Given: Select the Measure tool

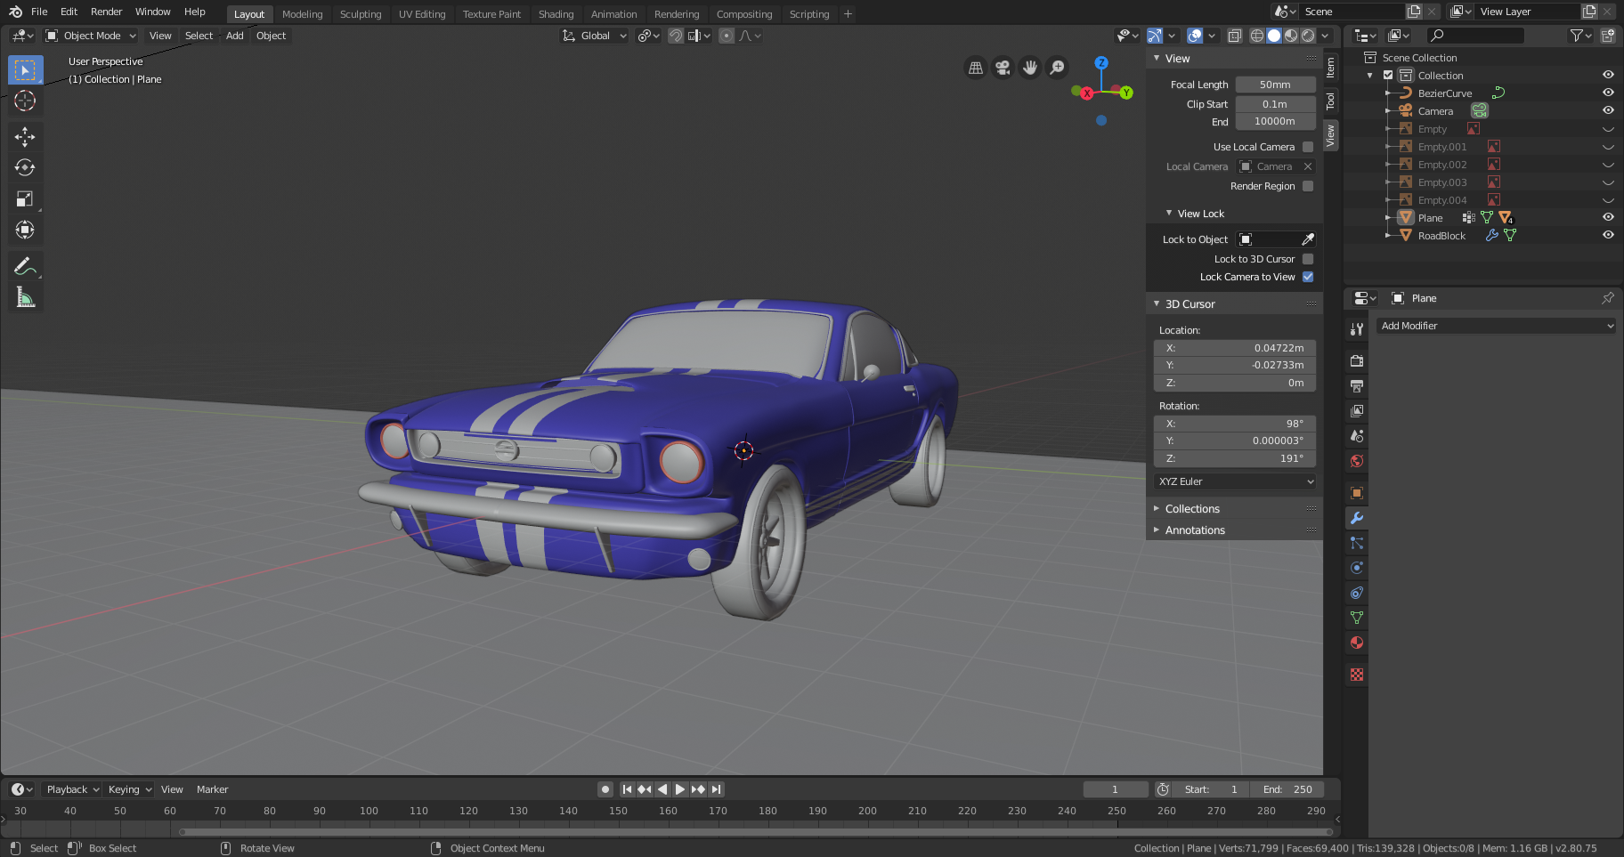Looking at the screenshot, I should (x=25, y=296).
